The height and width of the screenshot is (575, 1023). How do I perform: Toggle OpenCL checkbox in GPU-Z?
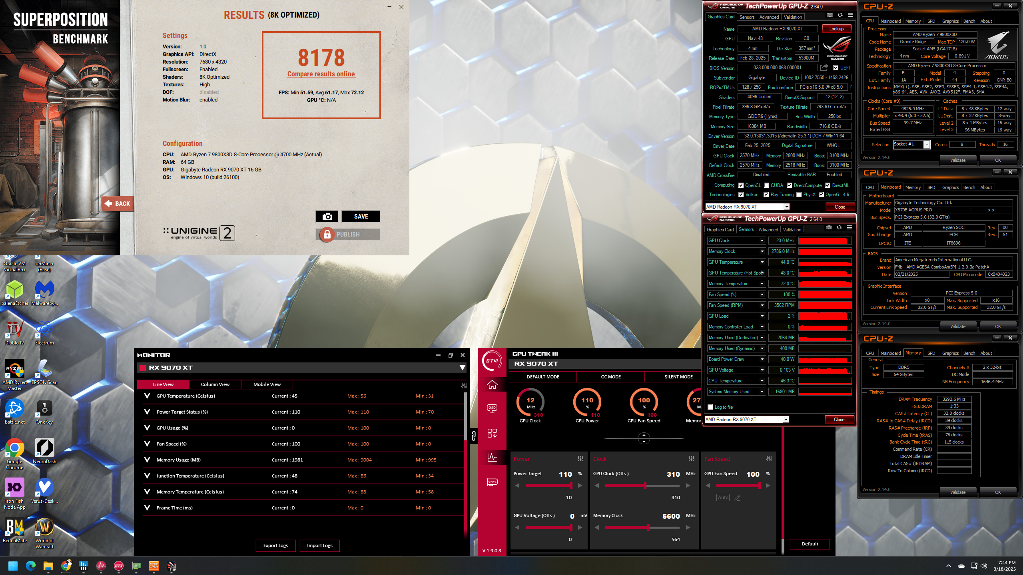click(x=741, y=185)
